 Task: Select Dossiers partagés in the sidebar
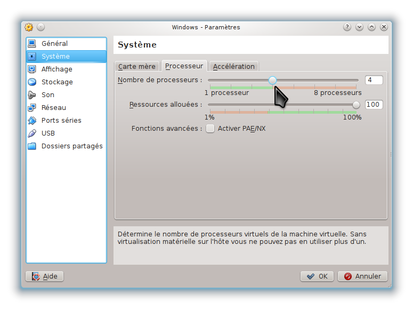click(67, 146)
